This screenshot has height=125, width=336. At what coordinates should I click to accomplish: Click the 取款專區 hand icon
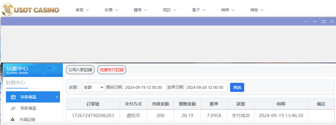[x=13, y=108]
